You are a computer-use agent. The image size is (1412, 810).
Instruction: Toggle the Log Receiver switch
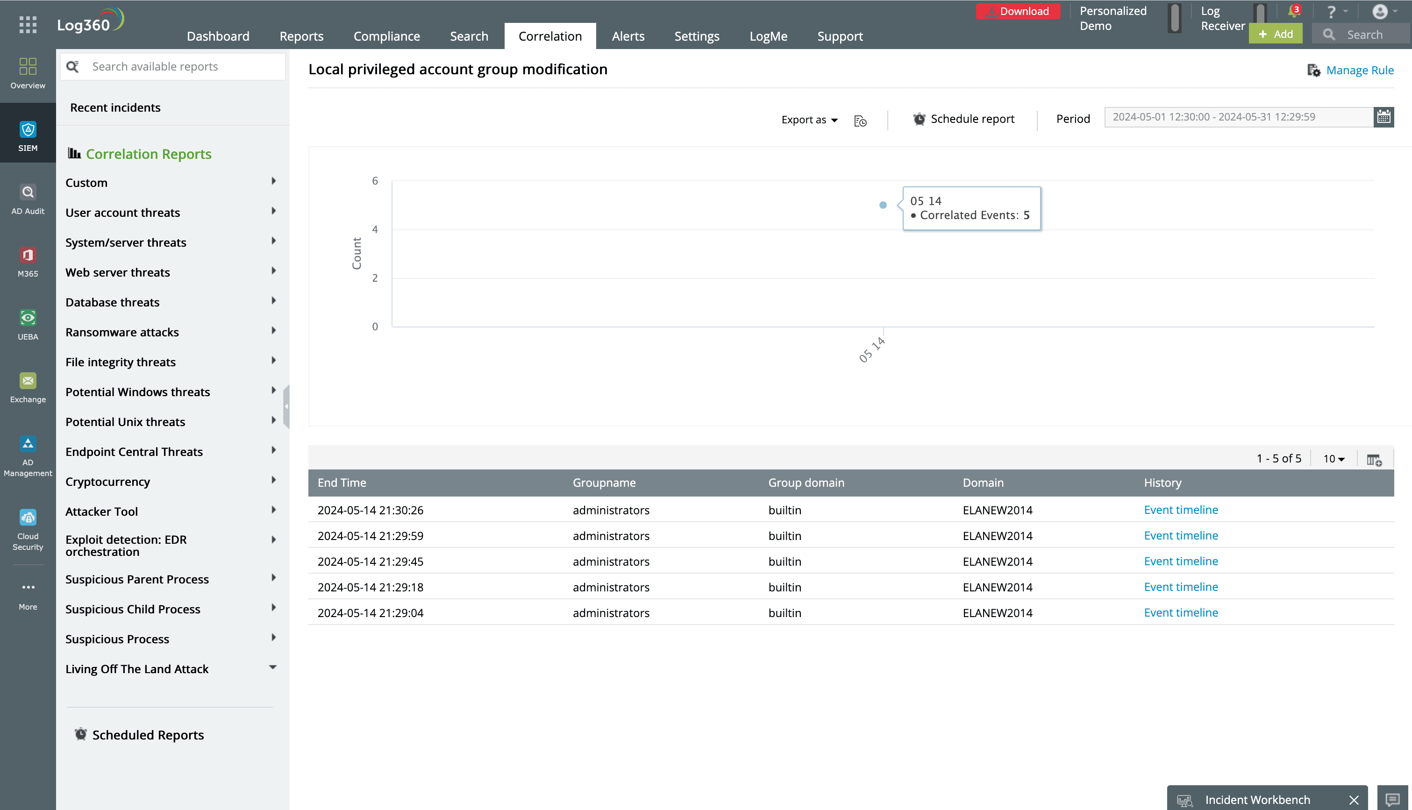[x=1260, y=18]
